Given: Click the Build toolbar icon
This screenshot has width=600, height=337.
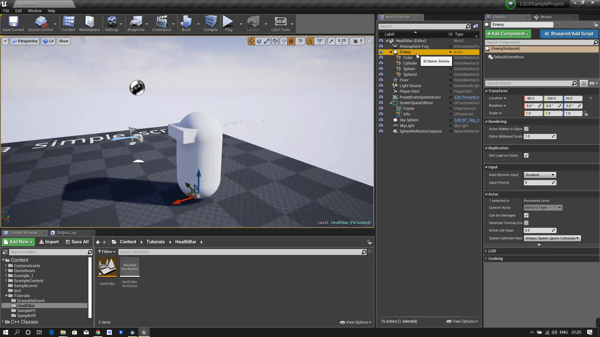Looking at the screenshot, I should click(186, 24).
